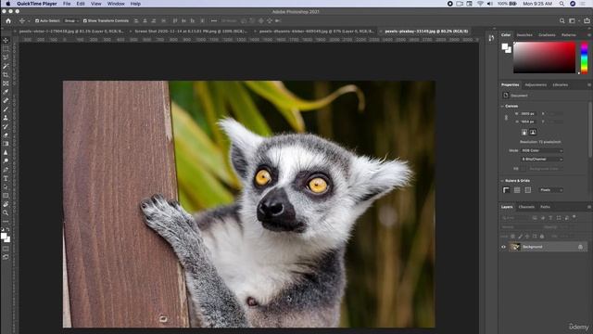Select the Horizontal Type tool
Image resolution: width=593 pixels, height=334 pixels.
[6, 178]
